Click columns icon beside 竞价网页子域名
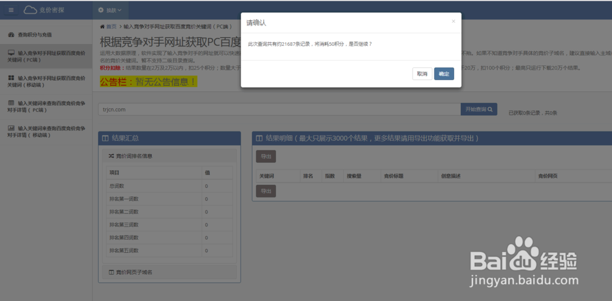This screenshot has width=612, height=301. coord(111,272)
